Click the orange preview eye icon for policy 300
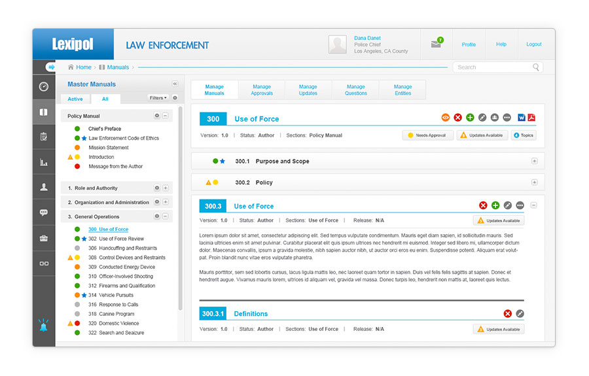Screen dimensions: 589x376 (x=445, y=118)
